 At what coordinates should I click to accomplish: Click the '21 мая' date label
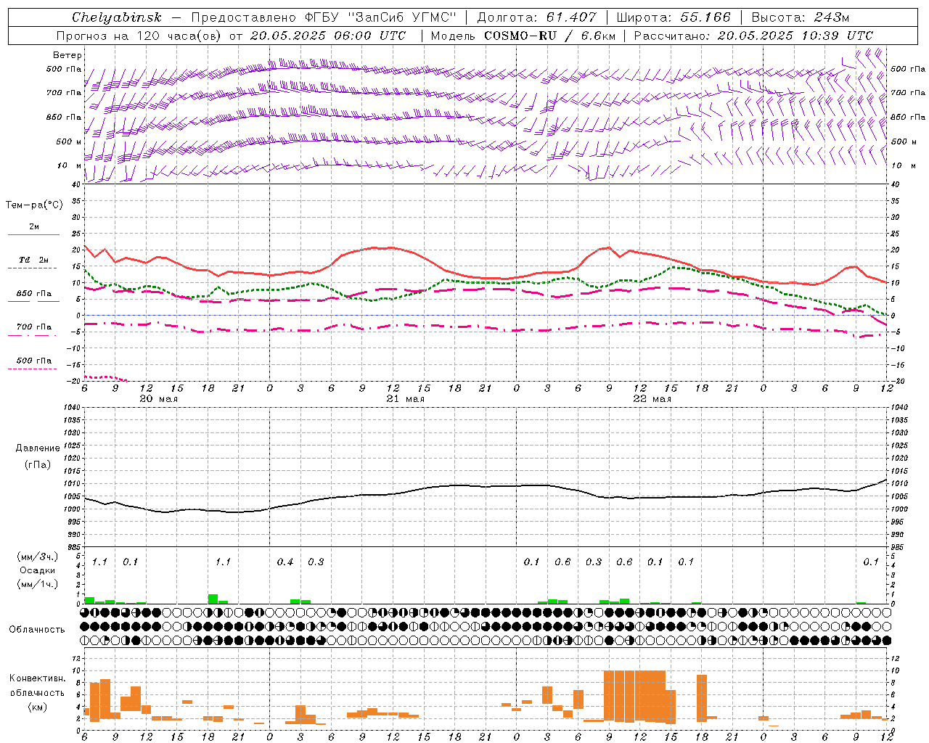click(x=405, y=399)
